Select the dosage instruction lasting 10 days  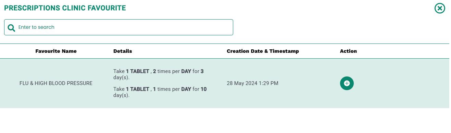pyautogui.click(x=160, y=92)
